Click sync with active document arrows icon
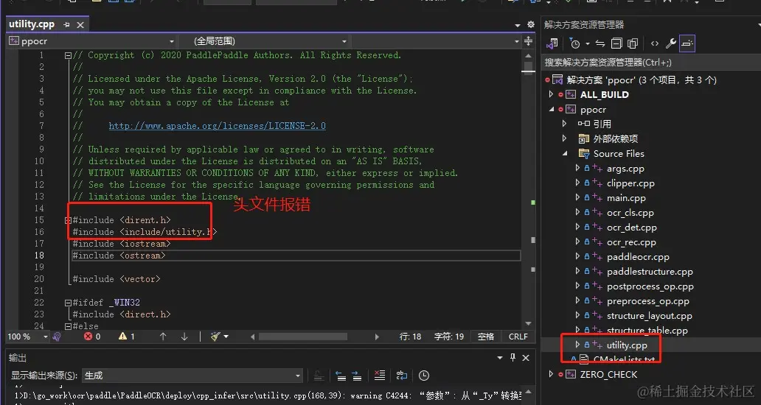 [x=600, y=43]
